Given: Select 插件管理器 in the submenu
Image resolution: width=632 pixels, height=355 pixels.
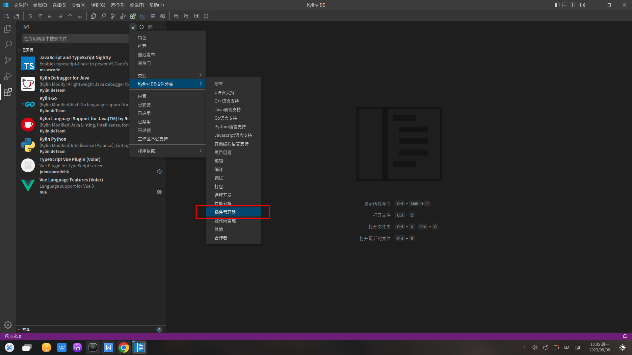Looking at the screenshot, I should point(233,212).
